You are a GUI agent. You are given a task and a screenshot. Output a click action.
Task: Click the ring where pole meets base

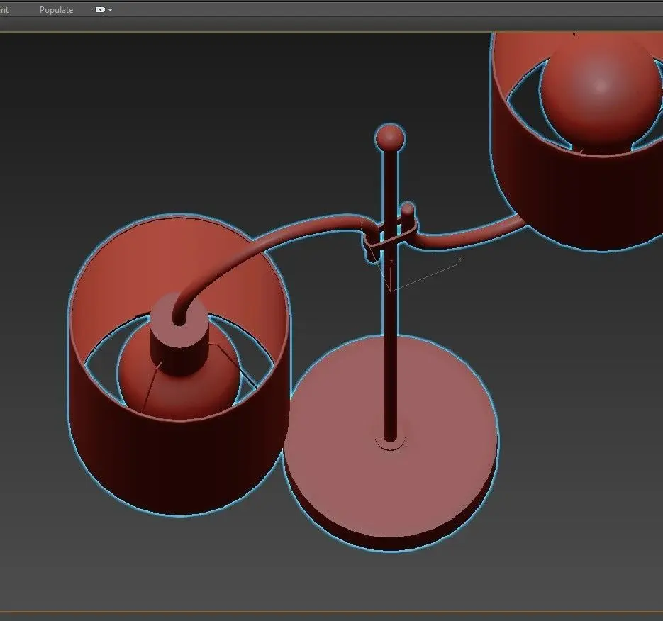click(390, 443)
